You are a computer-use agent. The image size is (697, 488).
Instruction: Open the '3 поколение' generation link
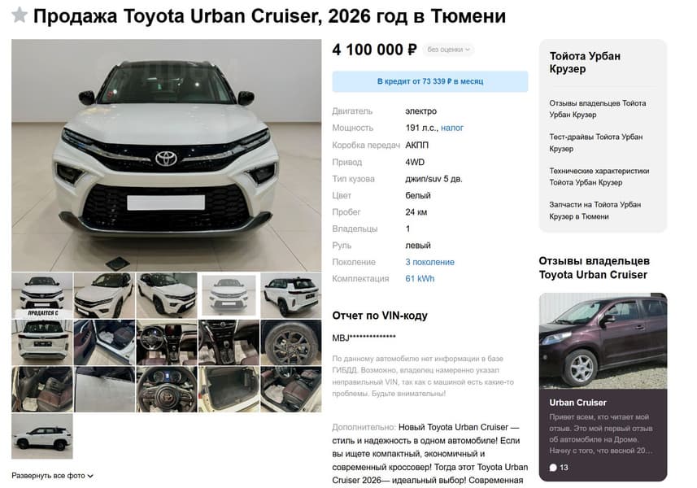[430, 262]
